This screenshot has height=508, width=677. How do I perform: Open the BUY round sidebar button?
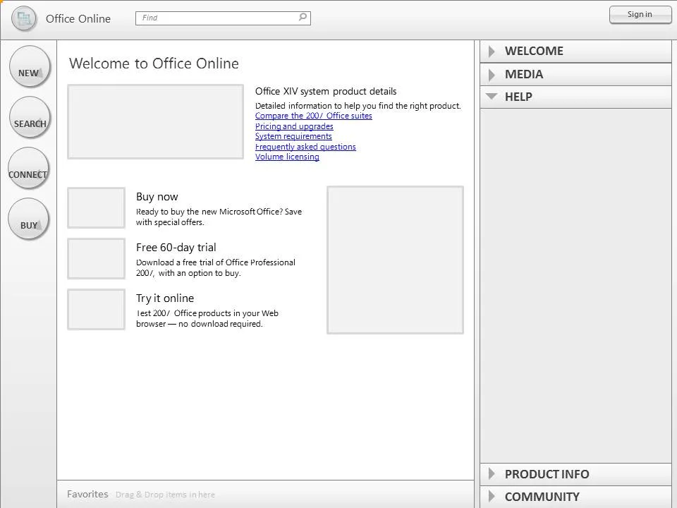point(28,219)
